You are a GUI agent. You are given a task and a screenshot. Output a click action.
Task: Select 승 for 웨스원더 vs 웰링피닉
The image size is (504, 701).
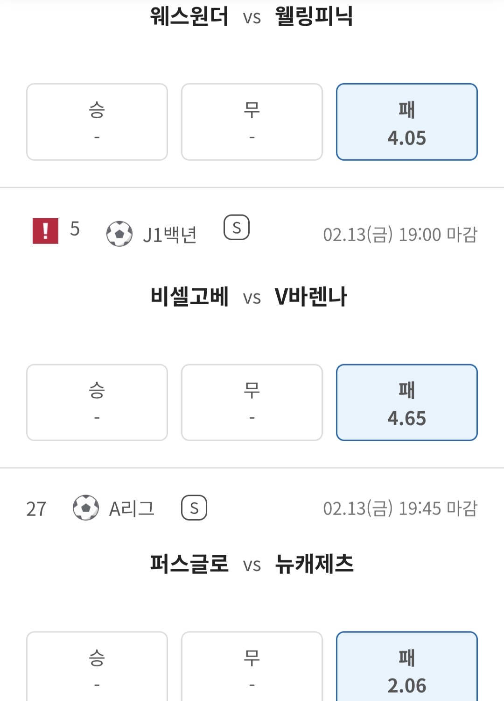(97, 122)
